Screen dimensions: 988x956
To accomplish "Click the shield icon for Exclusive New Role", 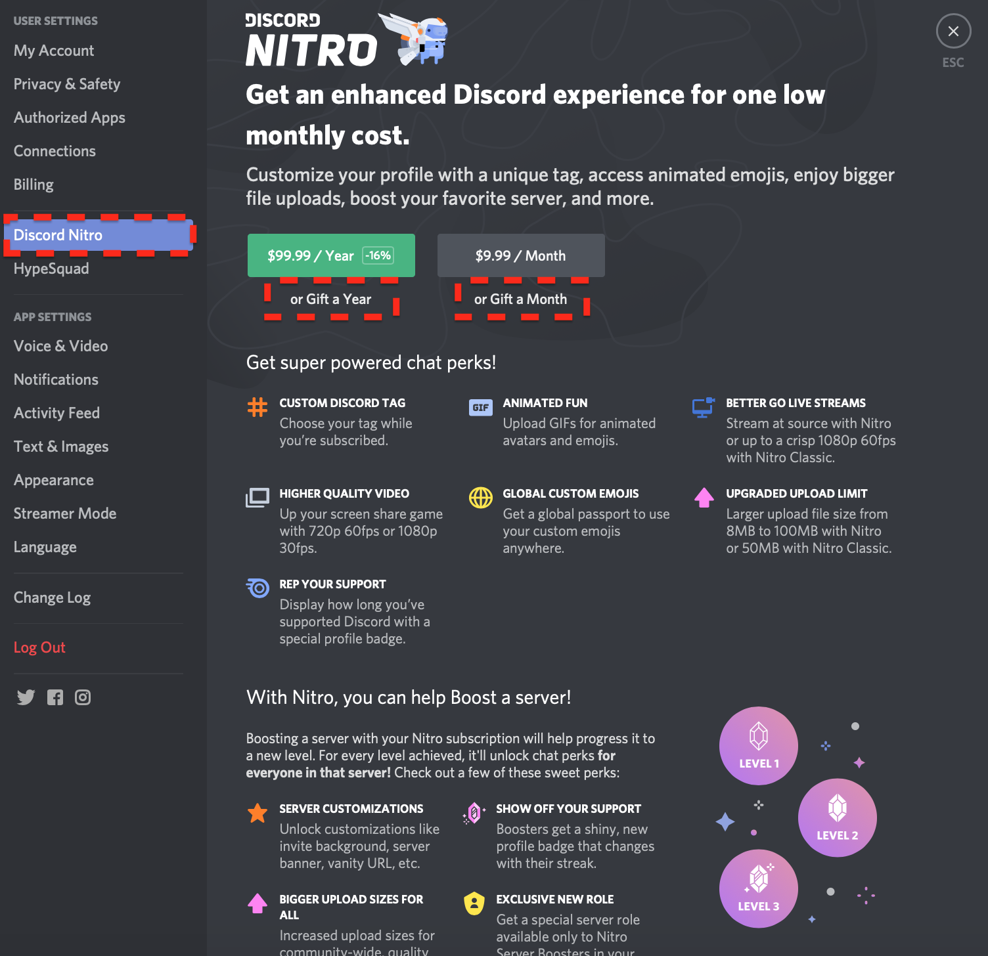I will tap(474, 903).
